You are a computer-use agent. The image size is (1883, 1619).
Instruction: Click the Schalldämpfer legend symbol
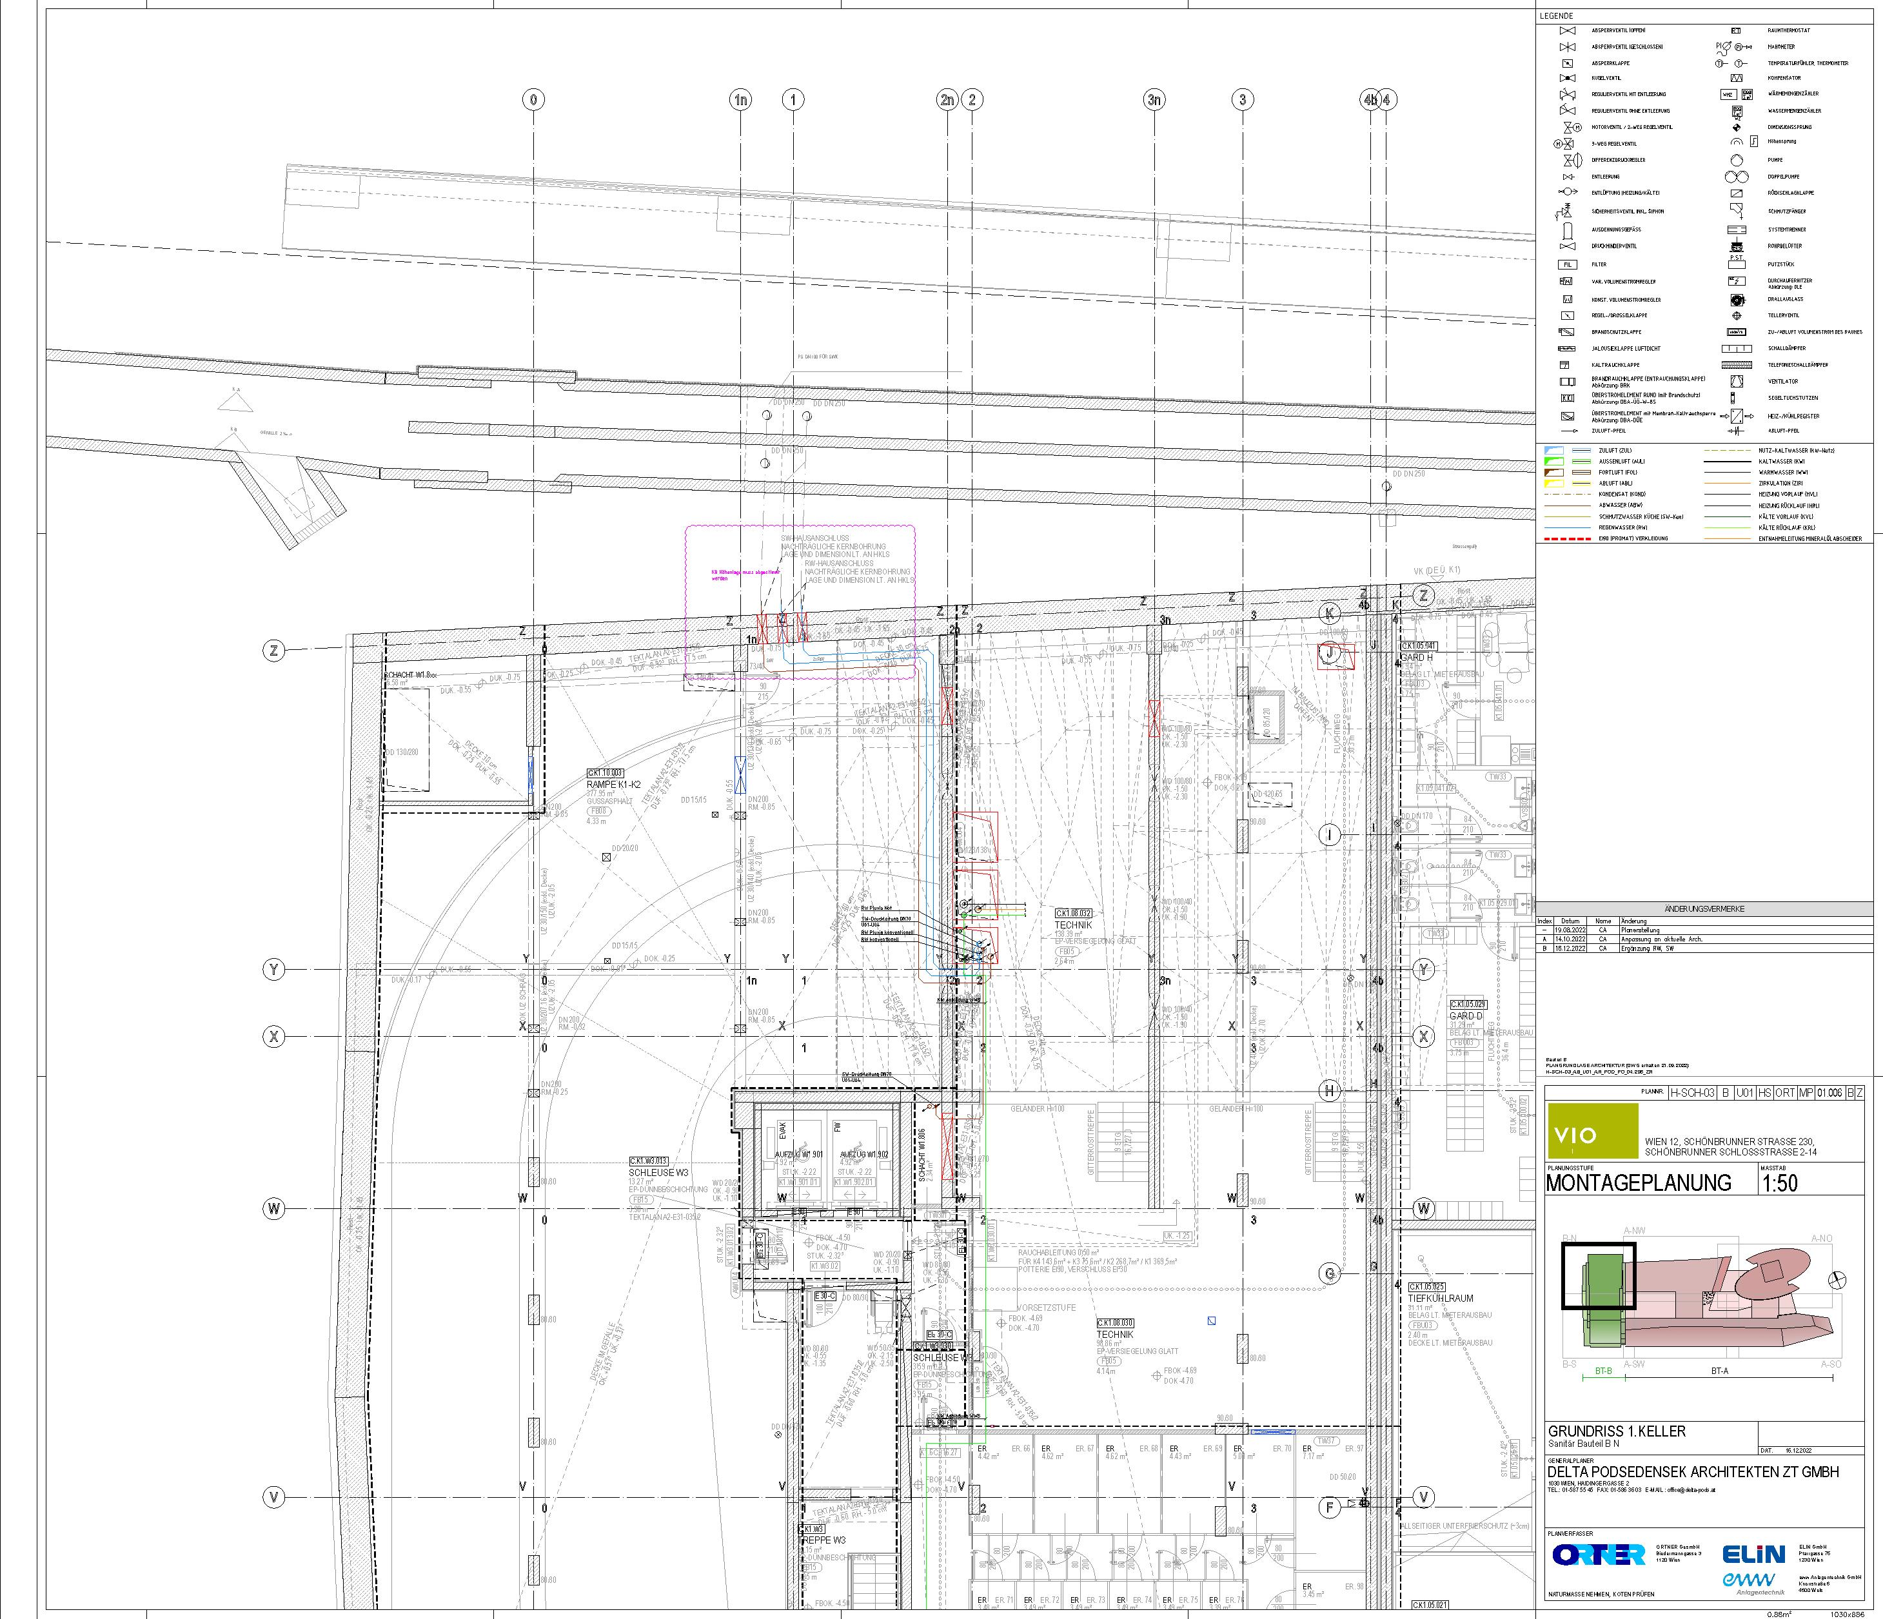[1737, 349]
